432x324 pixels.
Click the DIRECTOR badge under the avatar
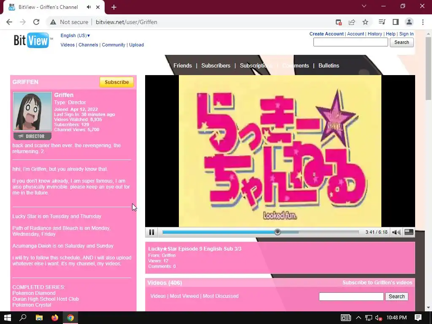pos(32,136)
